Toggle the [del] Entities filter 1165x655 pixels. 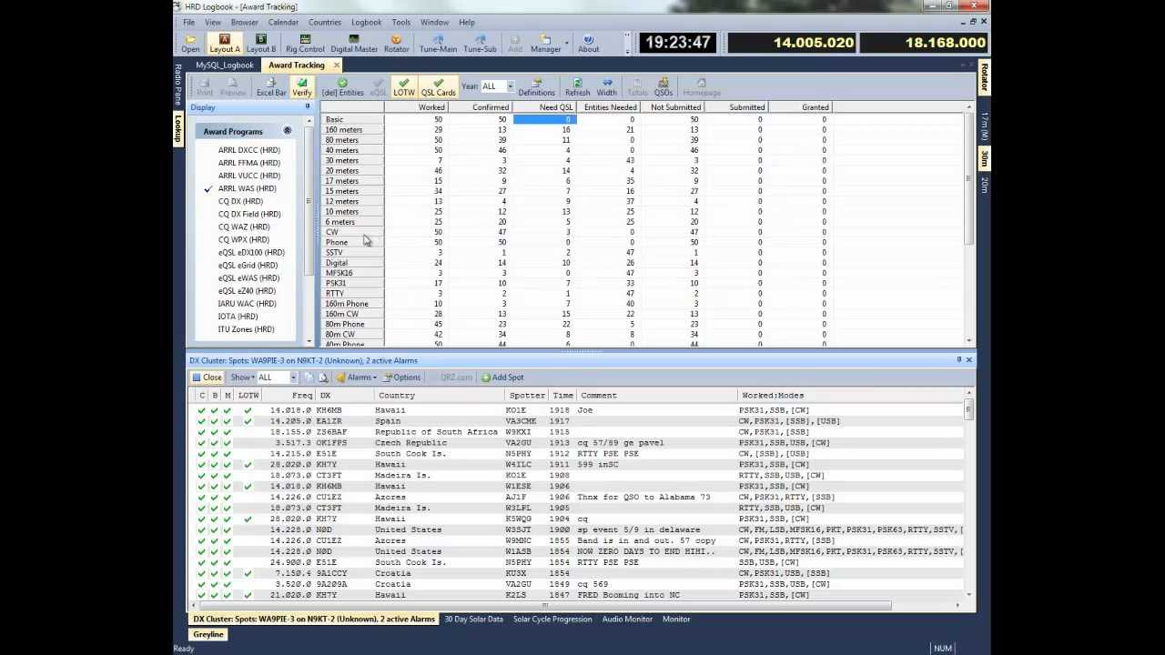coord(342,87)
